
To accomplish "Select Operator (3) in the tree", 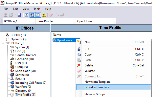I will click(x=19, y=39).
